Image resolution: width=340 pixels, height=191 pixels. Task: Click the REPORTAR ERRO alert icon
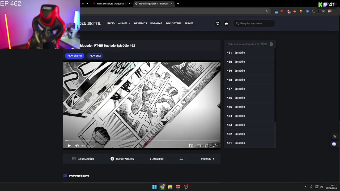coord(112,159)
